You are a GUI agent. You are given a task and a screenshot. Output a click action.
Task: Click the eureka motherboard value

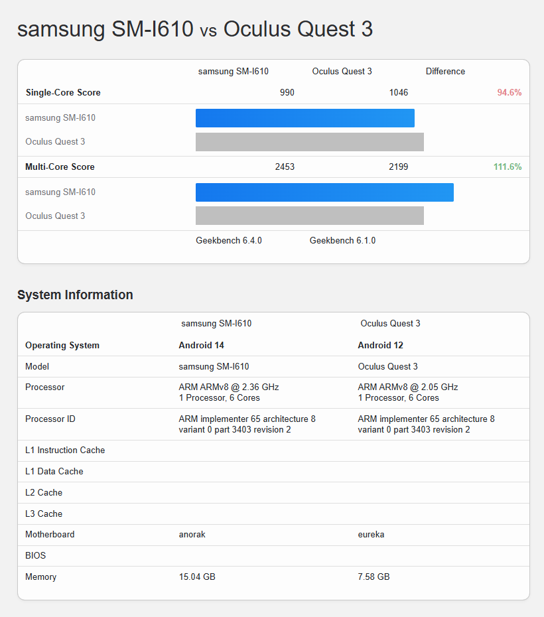pos(371,534)
